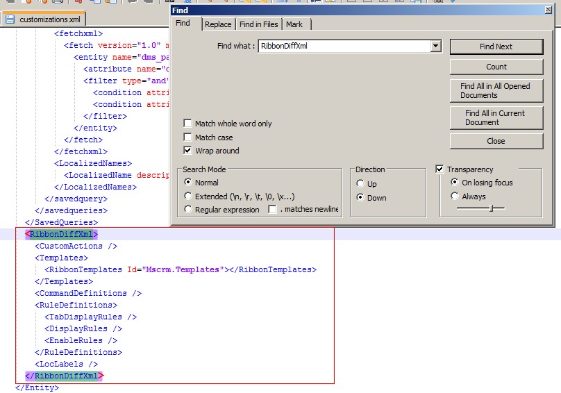Click the Close button in Find dialog
This screenshot has height=393, width=561.
pos(496,141)
